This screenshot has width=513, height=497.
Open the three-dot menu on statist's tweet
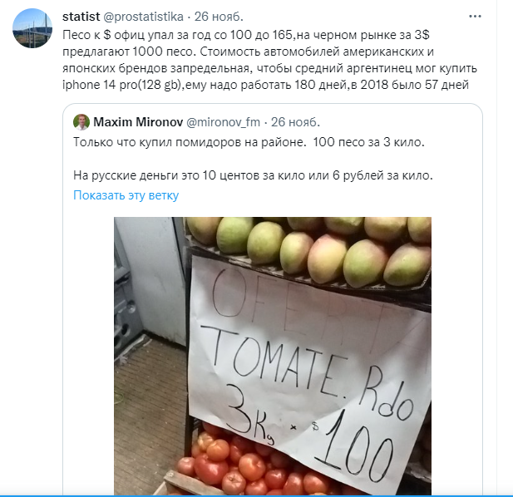pyautogui.click(x=475, y=17)
